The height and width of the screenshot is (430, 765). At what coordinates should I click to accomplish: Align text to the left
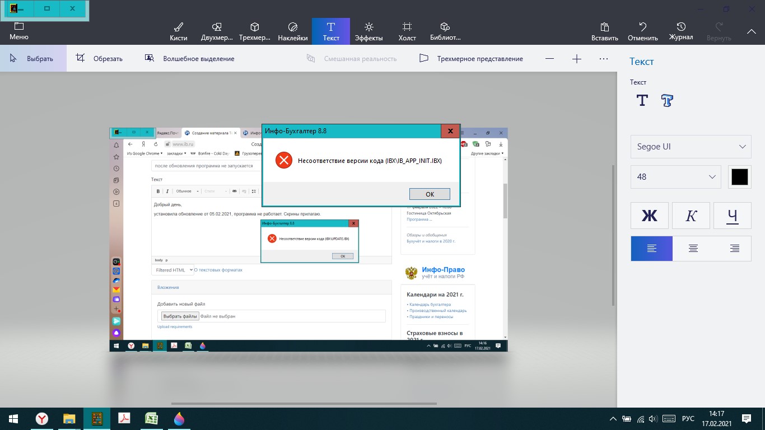point(652,249)
